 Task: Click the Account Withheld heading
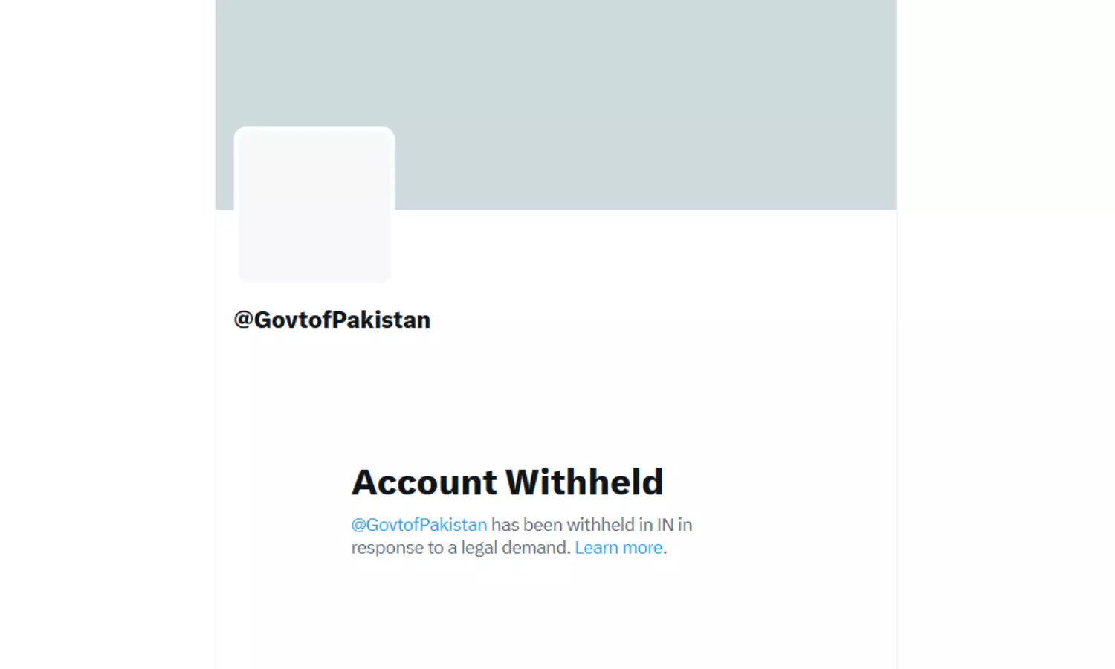click(507, 482)
